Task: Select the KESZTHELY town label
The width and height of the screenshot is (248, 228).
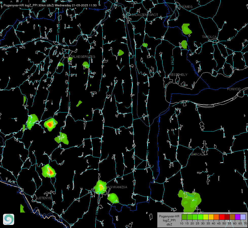Action: pyautogui.click(x=178, y=74)
